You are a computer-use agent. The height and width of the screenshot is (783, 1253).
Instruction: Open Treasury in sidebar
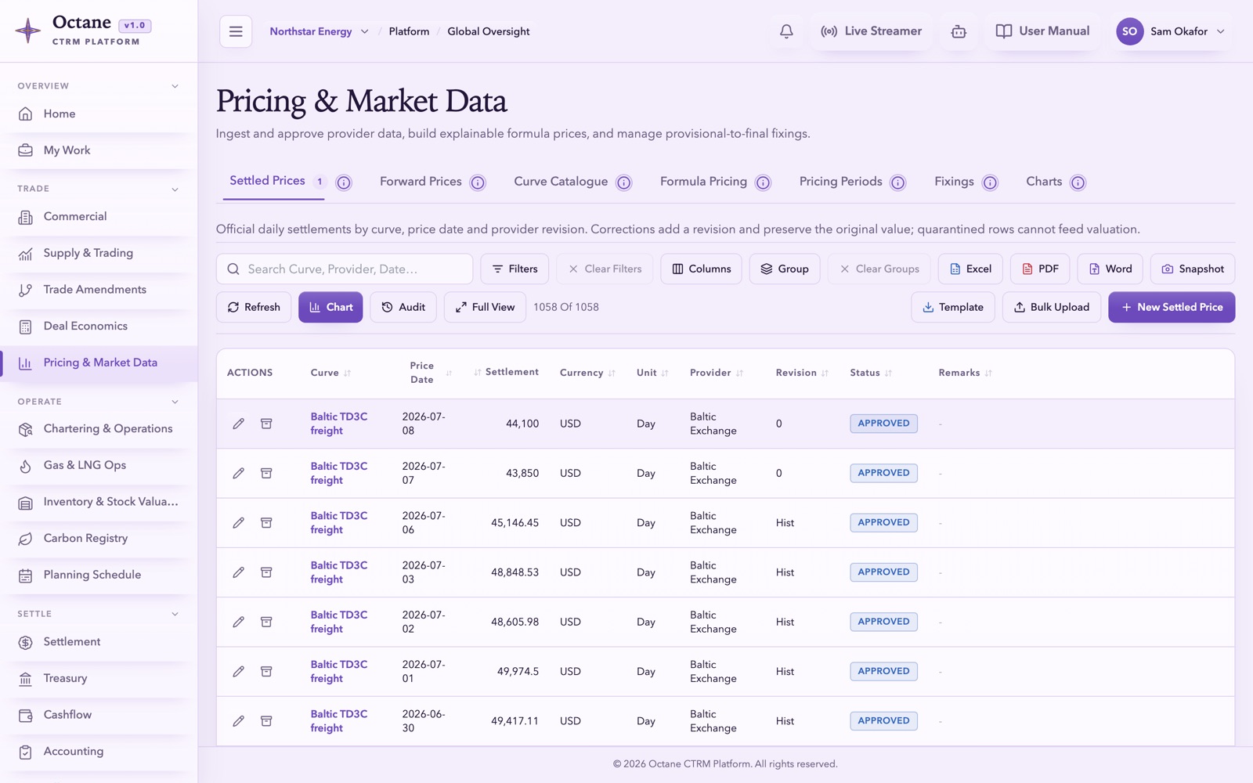(99, 679)
